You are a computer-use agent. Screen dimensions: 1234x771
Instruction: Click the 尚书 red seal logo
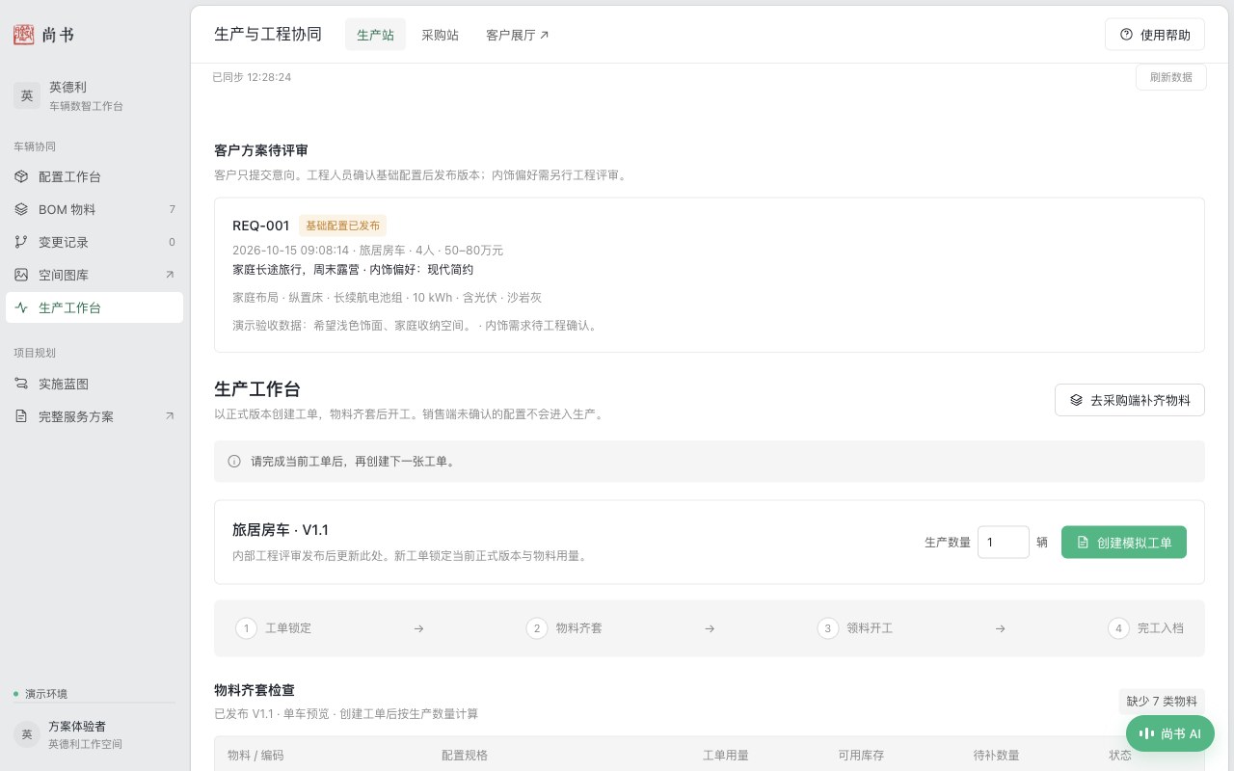coord(23,35)
